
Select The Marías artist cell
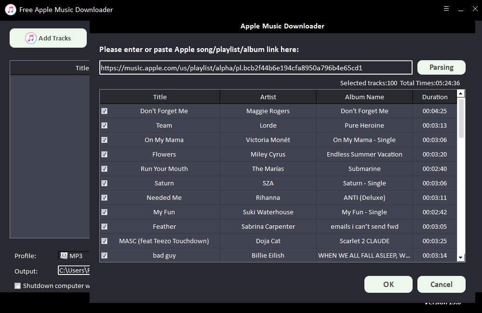(268, 169)
